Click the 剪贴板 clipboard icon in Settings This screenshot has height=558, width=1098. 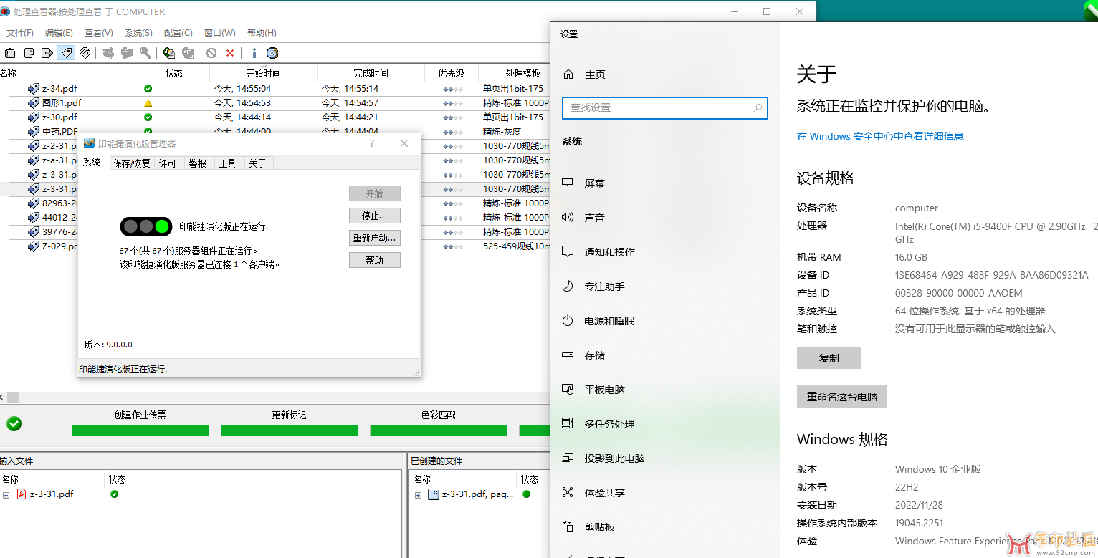tap(568, 526)
